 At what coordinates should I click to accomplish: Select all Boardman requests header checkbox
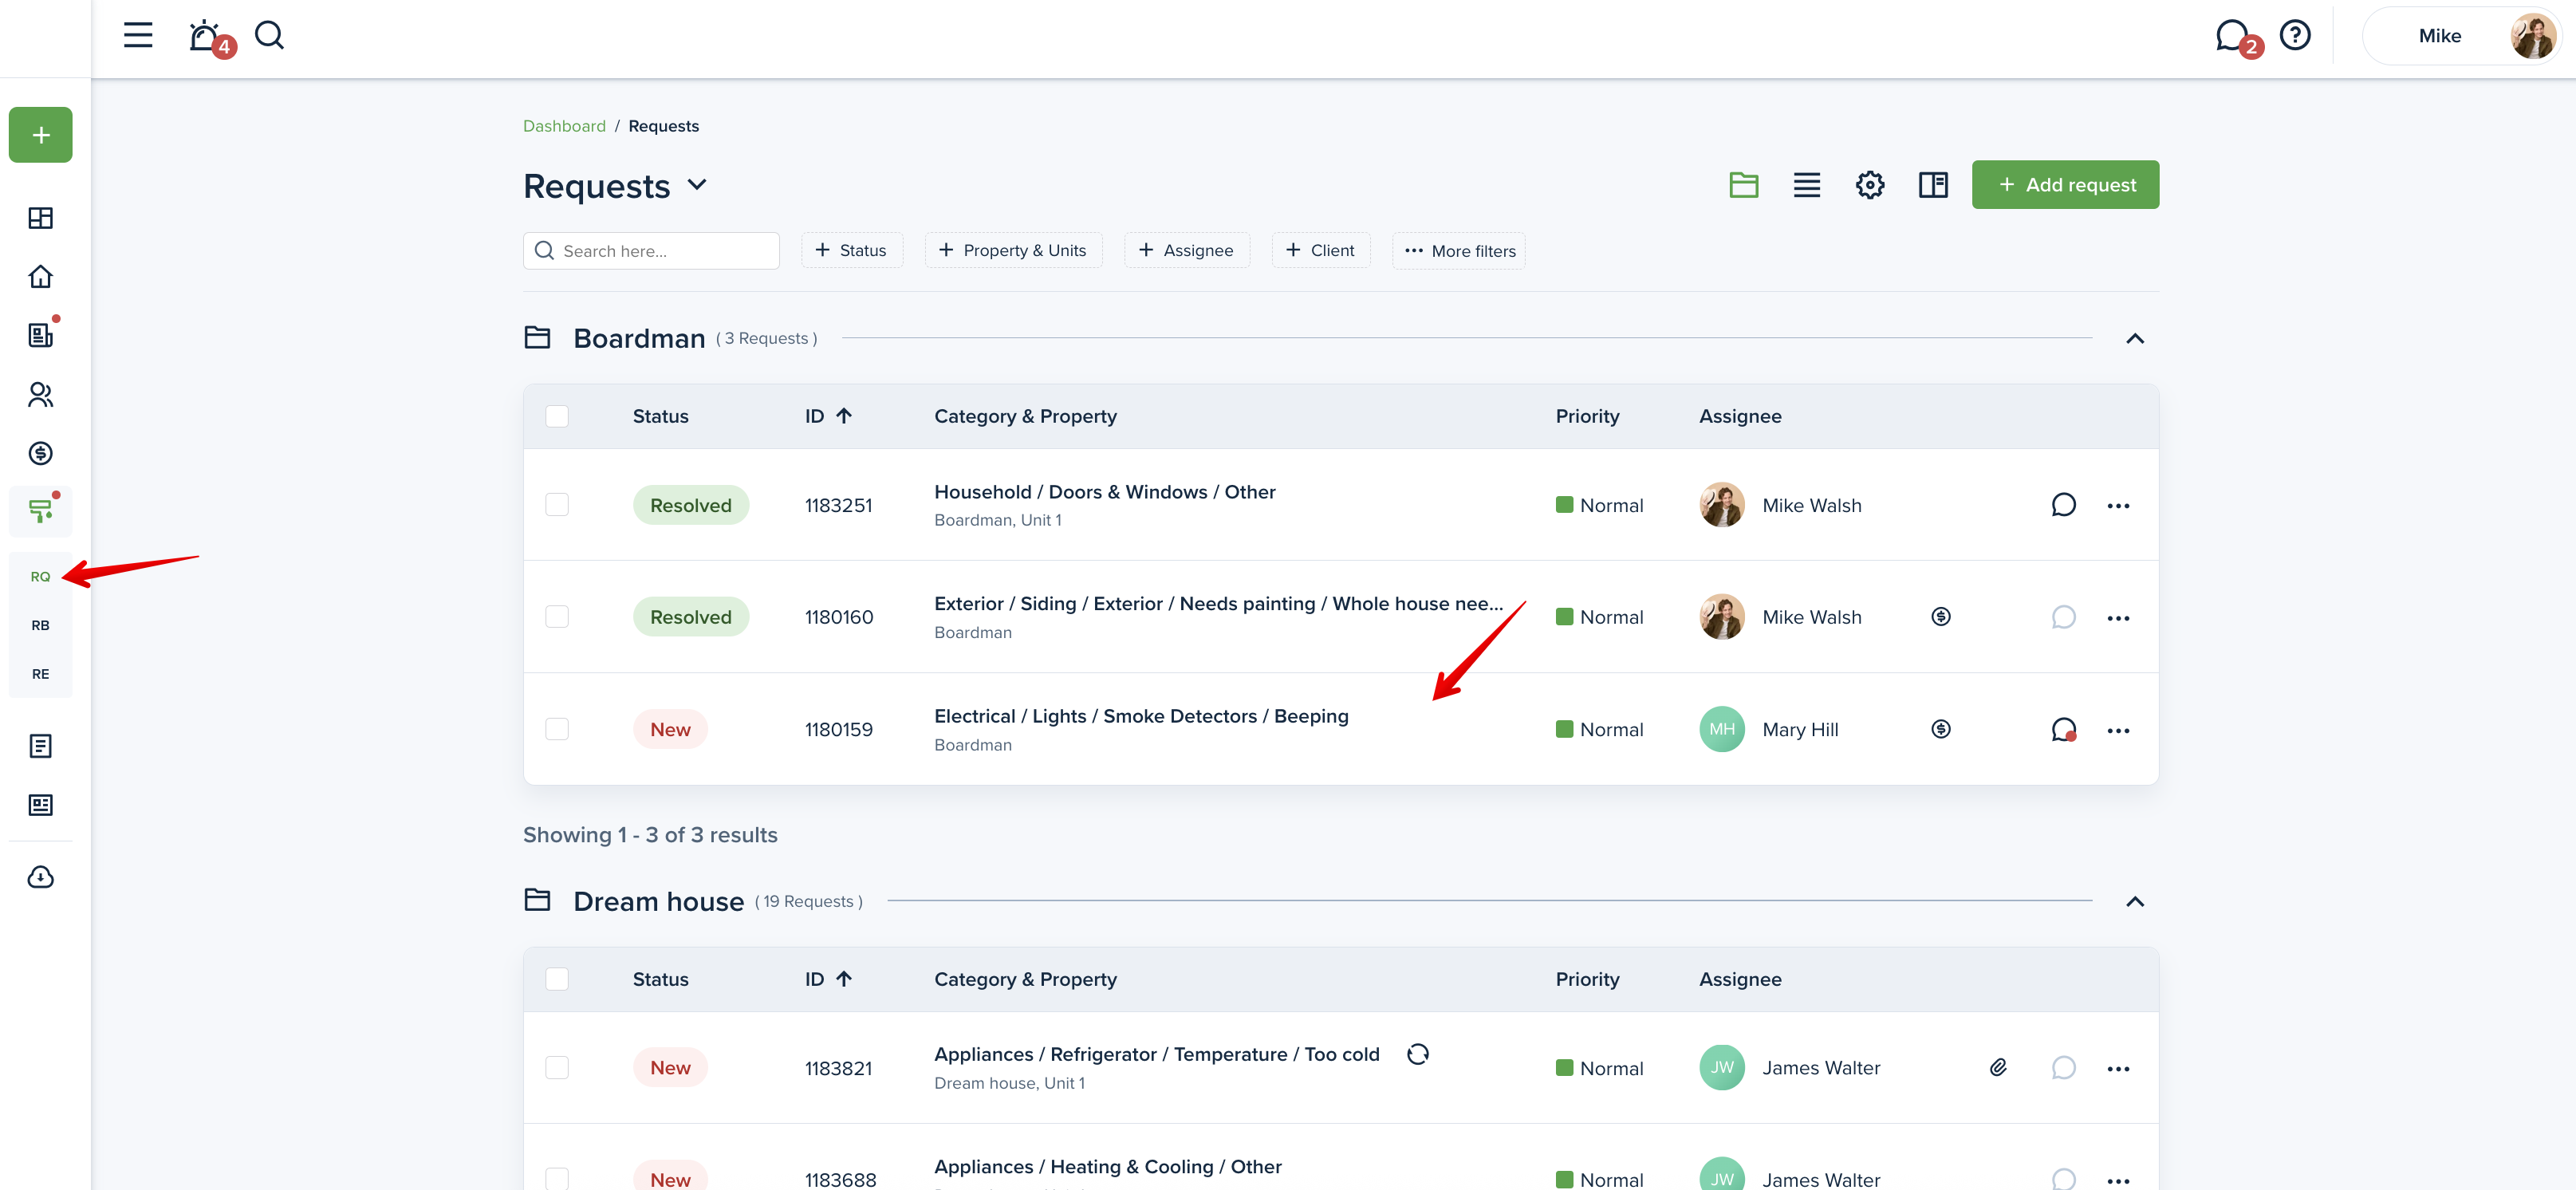click(x=557, y=416)
